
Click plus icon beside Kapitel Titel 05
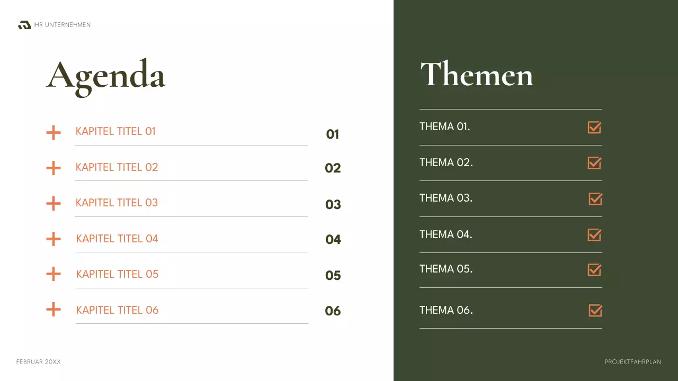tap(53, 274)
